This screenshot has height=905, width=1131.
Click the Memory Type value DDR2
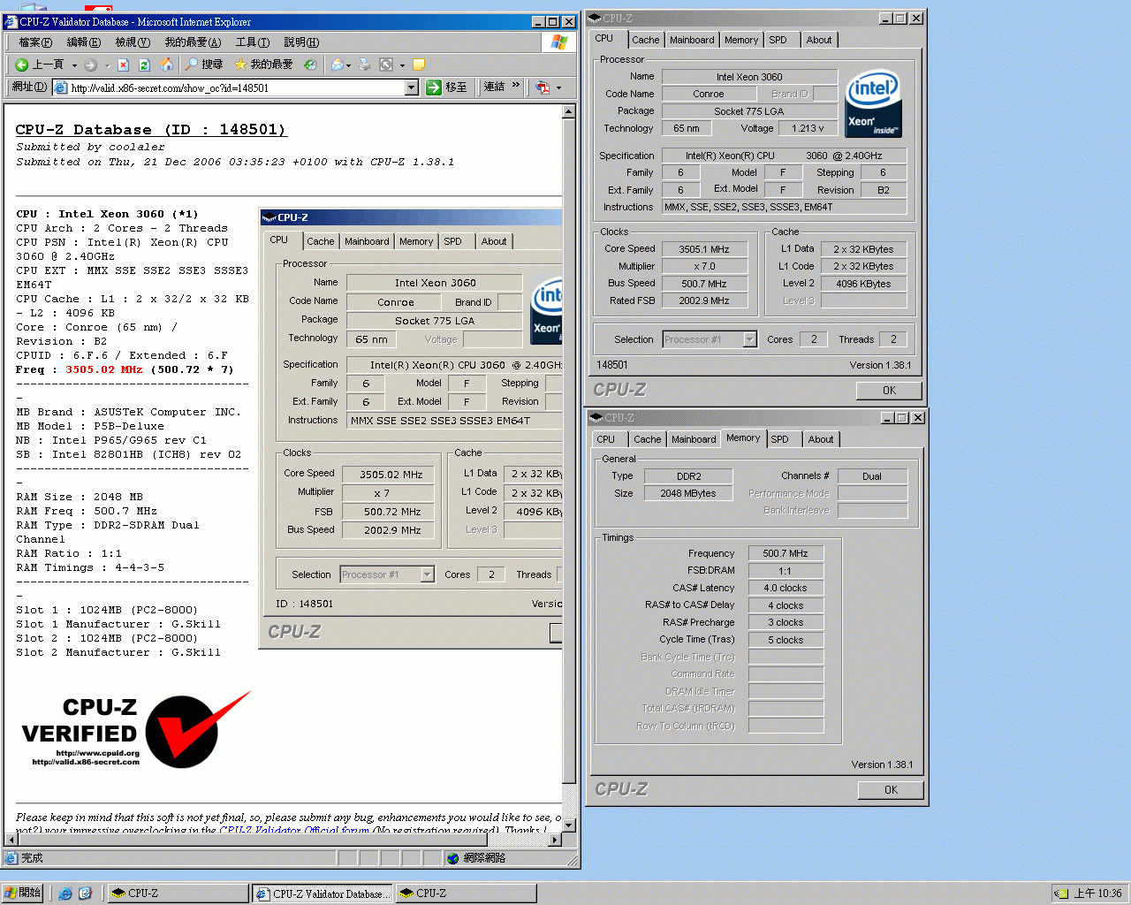pos(688,476)
